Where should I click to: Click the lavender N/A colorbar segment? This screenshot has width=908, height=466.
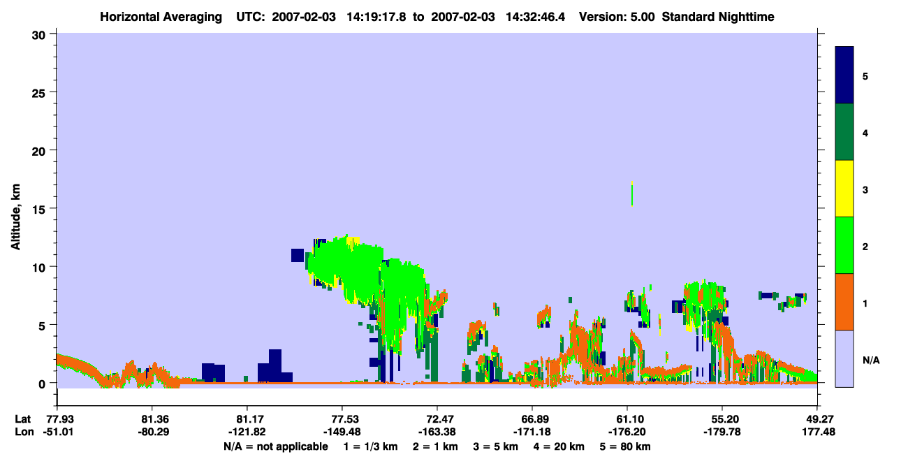(x=844, y=358)
